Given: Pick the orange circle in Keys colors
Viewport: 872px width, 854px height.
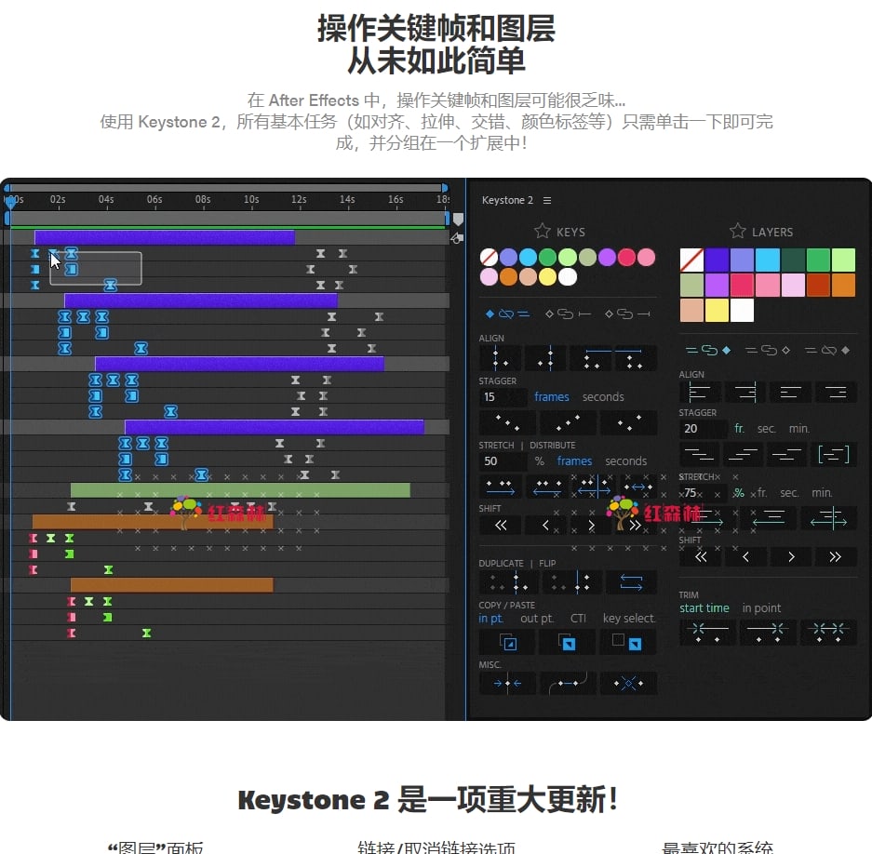Looking at the screenshot, I should [508, 277].
